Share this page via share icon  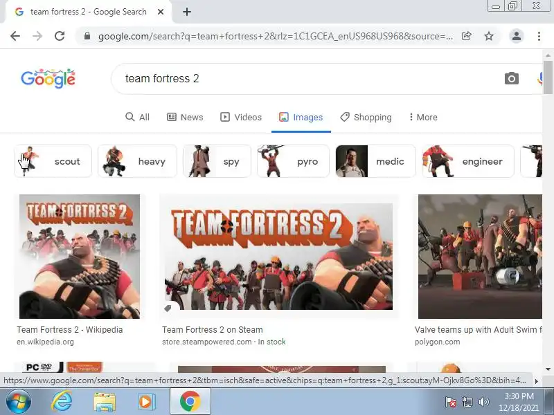466,36
